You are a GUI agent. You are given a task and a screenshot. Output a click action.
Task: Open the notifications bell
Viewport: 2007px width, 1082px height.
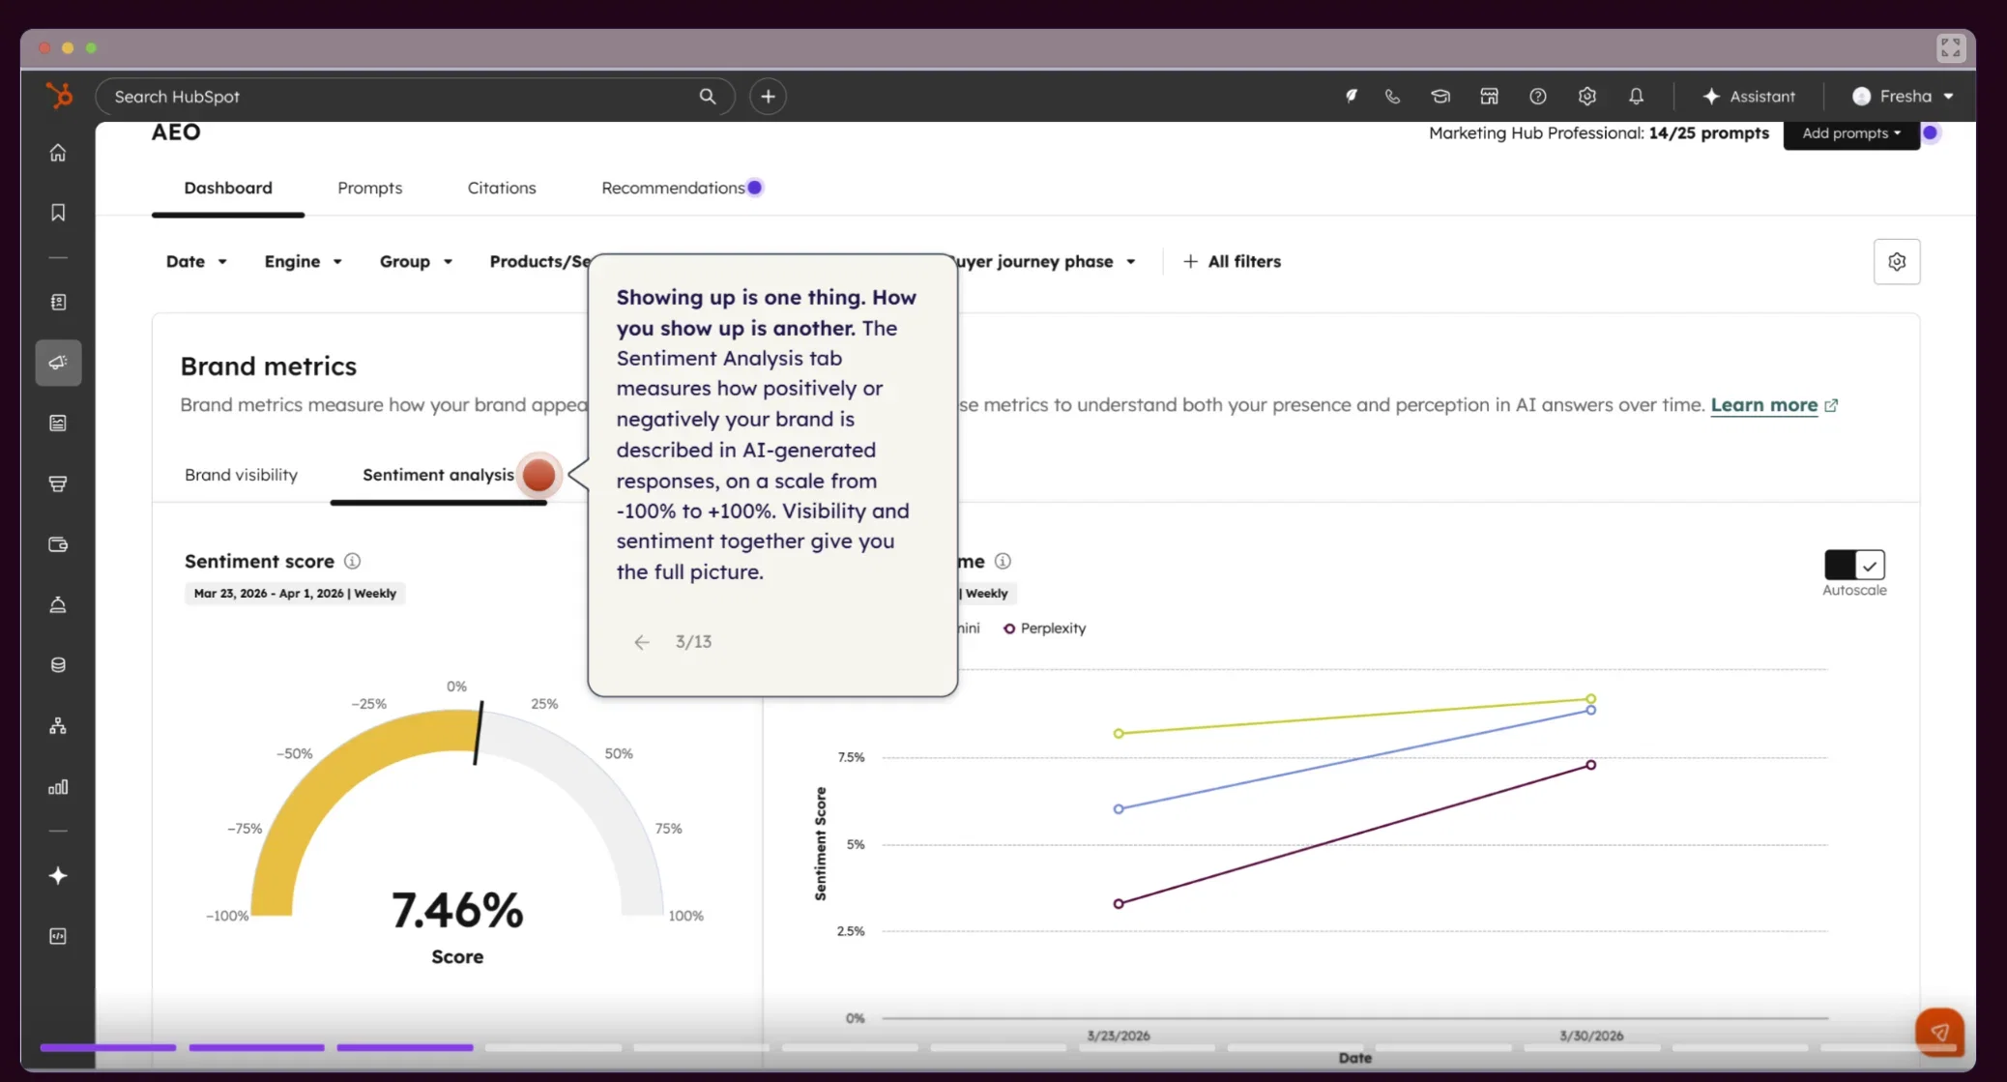(1636, 97)
